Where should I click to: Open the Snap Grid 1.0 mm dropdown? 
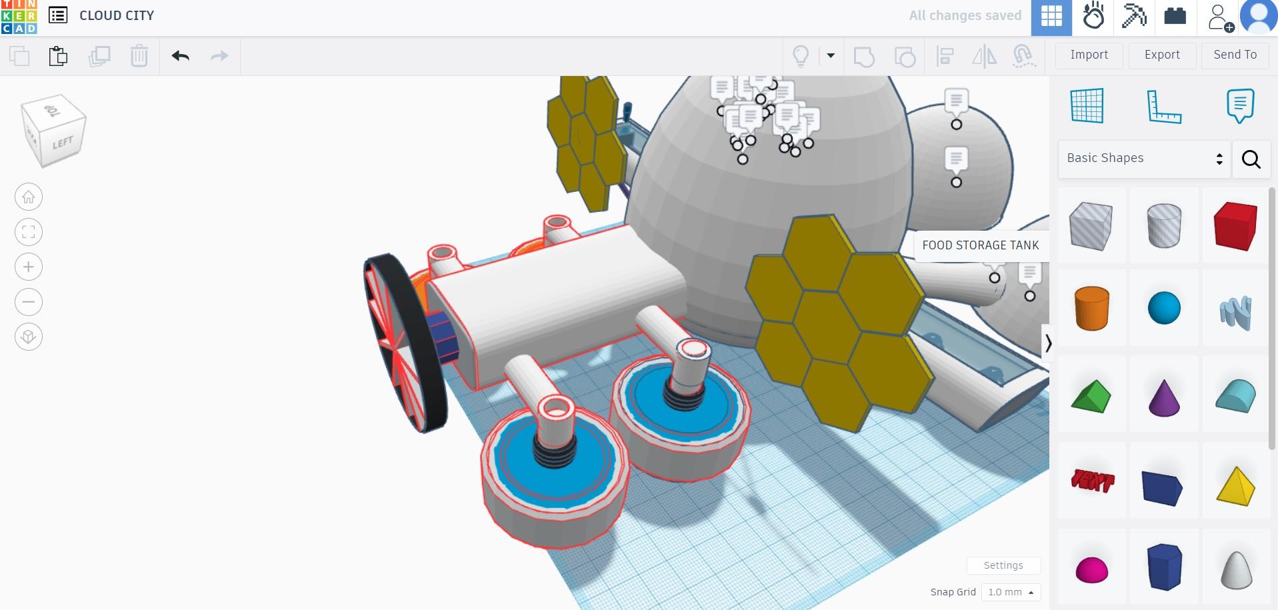(1011, 592)
